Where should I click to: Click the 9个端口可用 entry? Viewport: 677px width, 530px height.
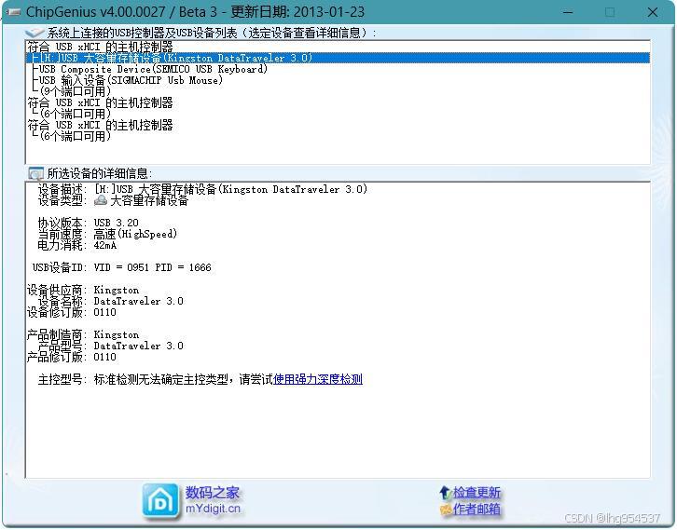(76, 91)
